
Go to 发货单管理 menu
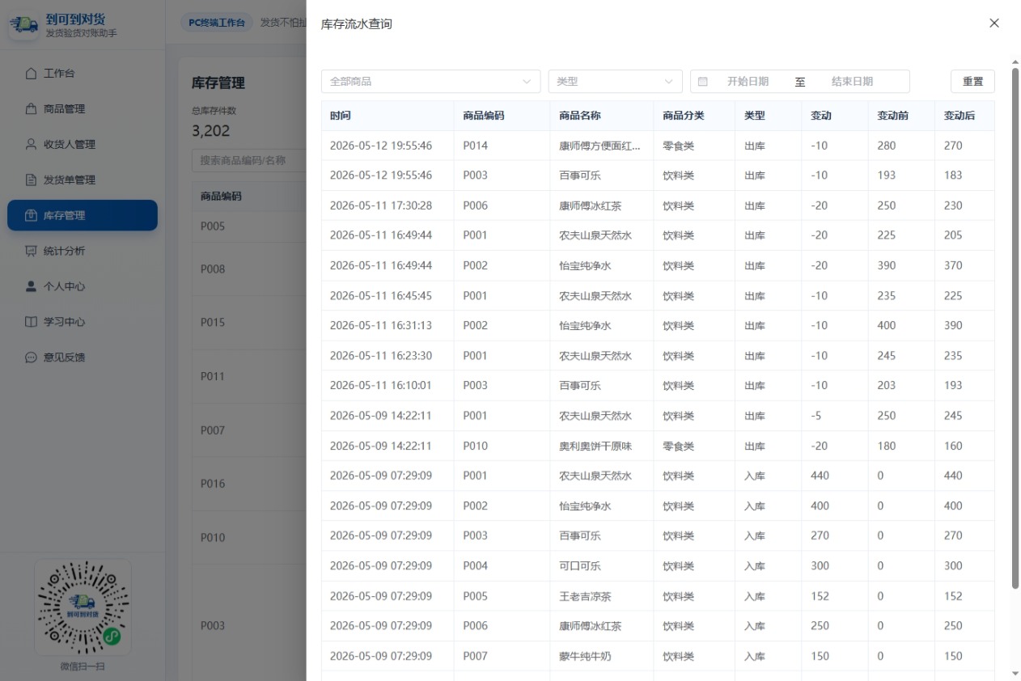click(x=83, y=180)
